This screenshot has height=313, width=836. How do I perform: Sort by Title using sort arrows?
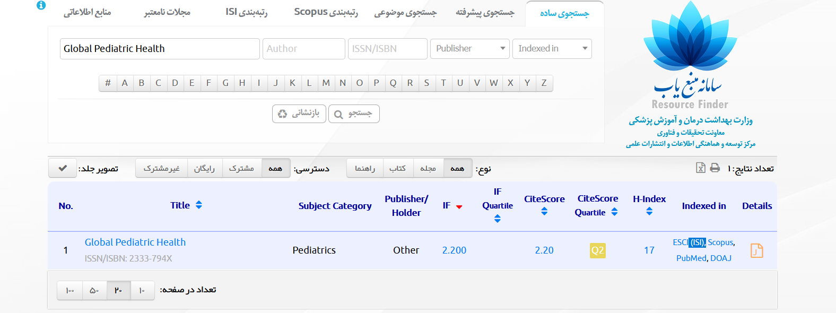point(199,205)
